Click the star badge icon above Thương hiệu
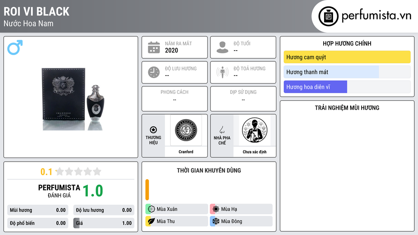418x235 pixels. [x=153, y=130]
